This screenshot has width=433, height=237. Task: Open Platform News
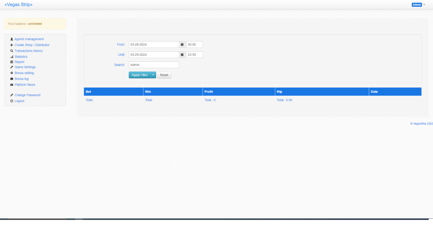(x=25, y=85)
